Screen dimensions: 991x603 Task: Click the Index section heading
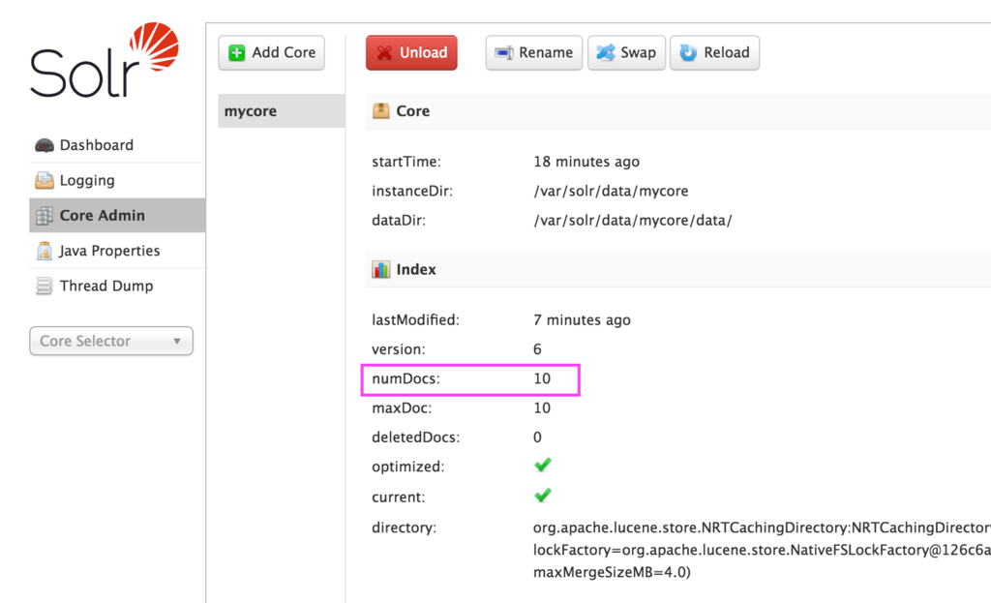pyautogui.click(x=416, y=270)
